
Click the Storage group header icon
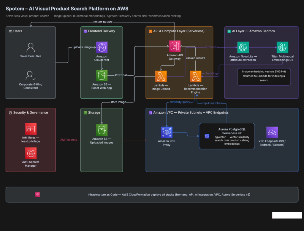[85, 113]
